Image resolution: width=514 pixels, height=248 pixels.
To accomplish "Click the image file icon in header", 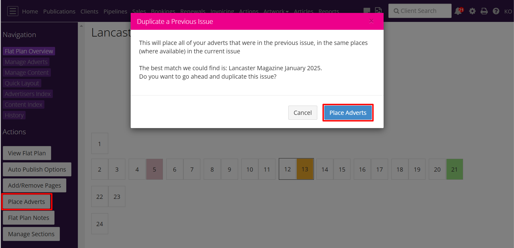I will (379, 10).
